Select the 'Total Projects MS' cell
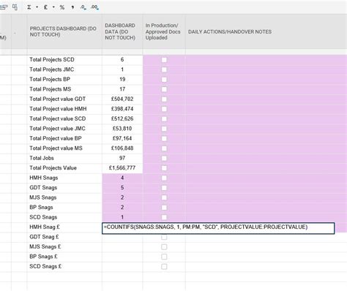Viewport: 347px width, 291px height. pyautogui.click(x=64, y=89)
